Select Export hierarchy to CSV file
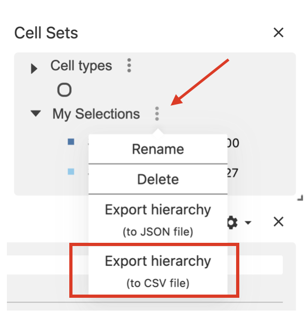This screenshot has width=307, height=317. 158,271
